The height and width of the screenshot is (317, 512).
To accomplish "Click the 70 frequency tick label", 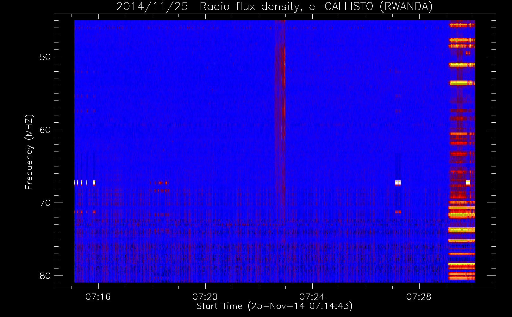I will coord(45,203).
